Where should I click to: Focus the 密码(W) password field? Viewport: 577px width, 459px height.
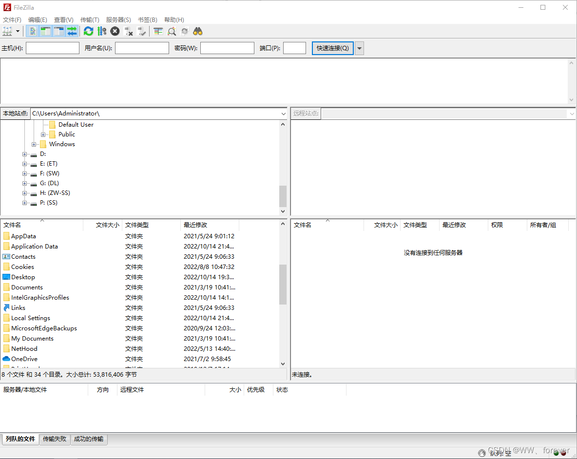(228, 48)
